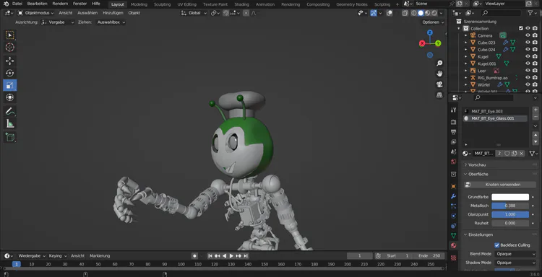542x277 pixels.
Task: Enable Backface Culling checkbox
Action: point(497,245)
